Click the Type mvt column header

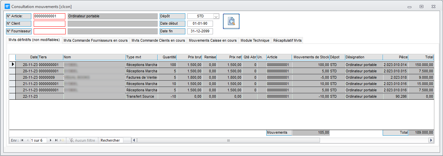coord(142,57)
